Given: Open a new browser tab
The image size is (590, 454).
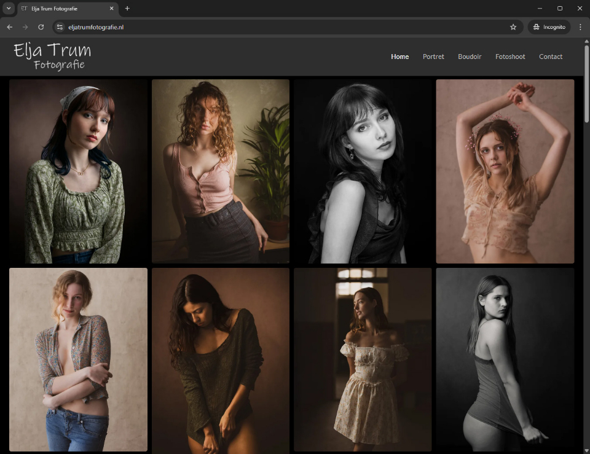Looking at the screenshot, I should pos(127,9).
